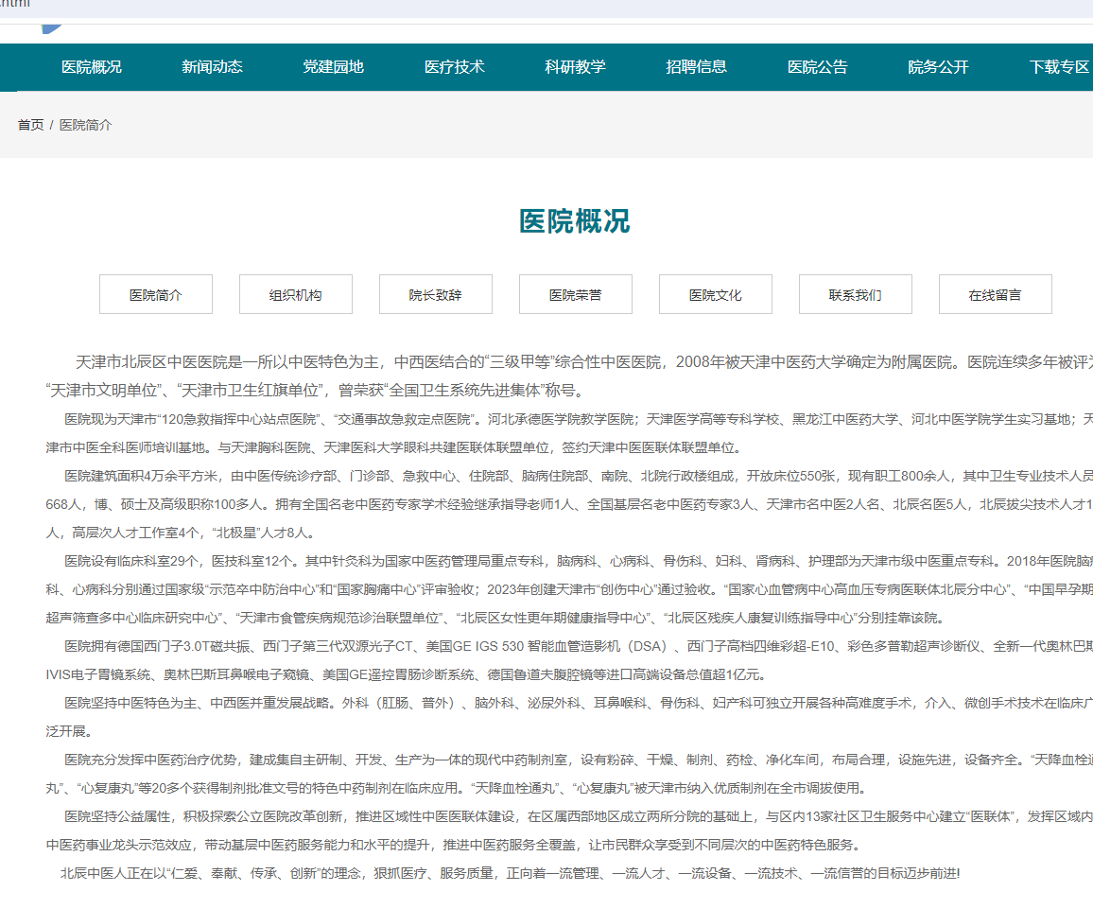Select 院务公开 in navigation bar
Viewport: 1093px width, 909px height.
938,67
